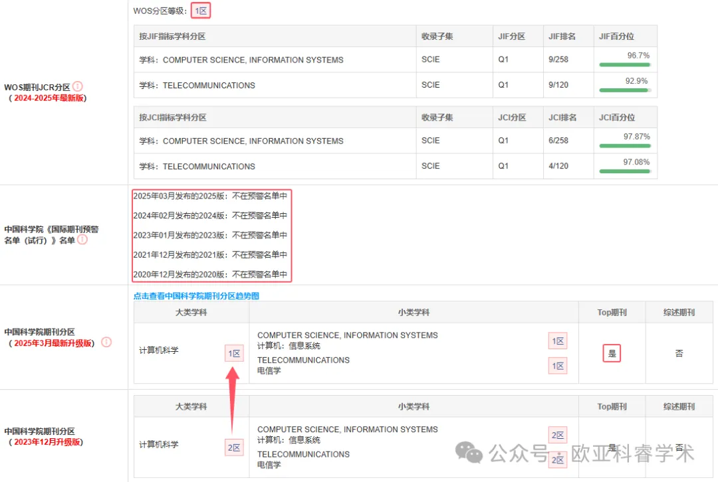The height and width of the screenshot is (482, 718).
Task: Click the 2025年03月发布的2025版 warning list entry
Action: pyautogui.click(x=210, y=197)
